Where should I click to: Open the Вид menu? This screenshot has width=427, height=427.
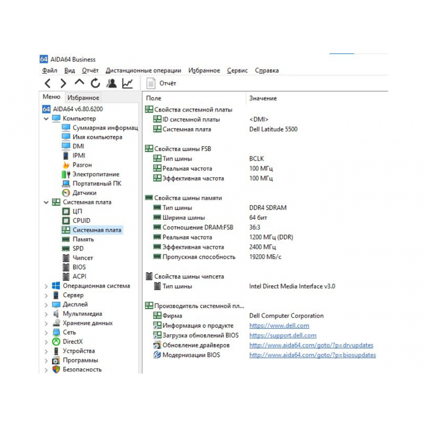coord(70,70)
